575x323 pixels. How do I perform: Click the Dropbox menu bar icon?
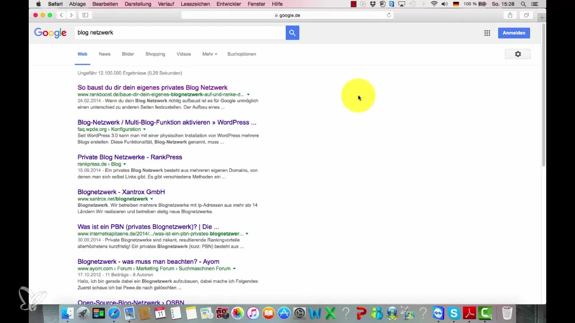point(373,4)
